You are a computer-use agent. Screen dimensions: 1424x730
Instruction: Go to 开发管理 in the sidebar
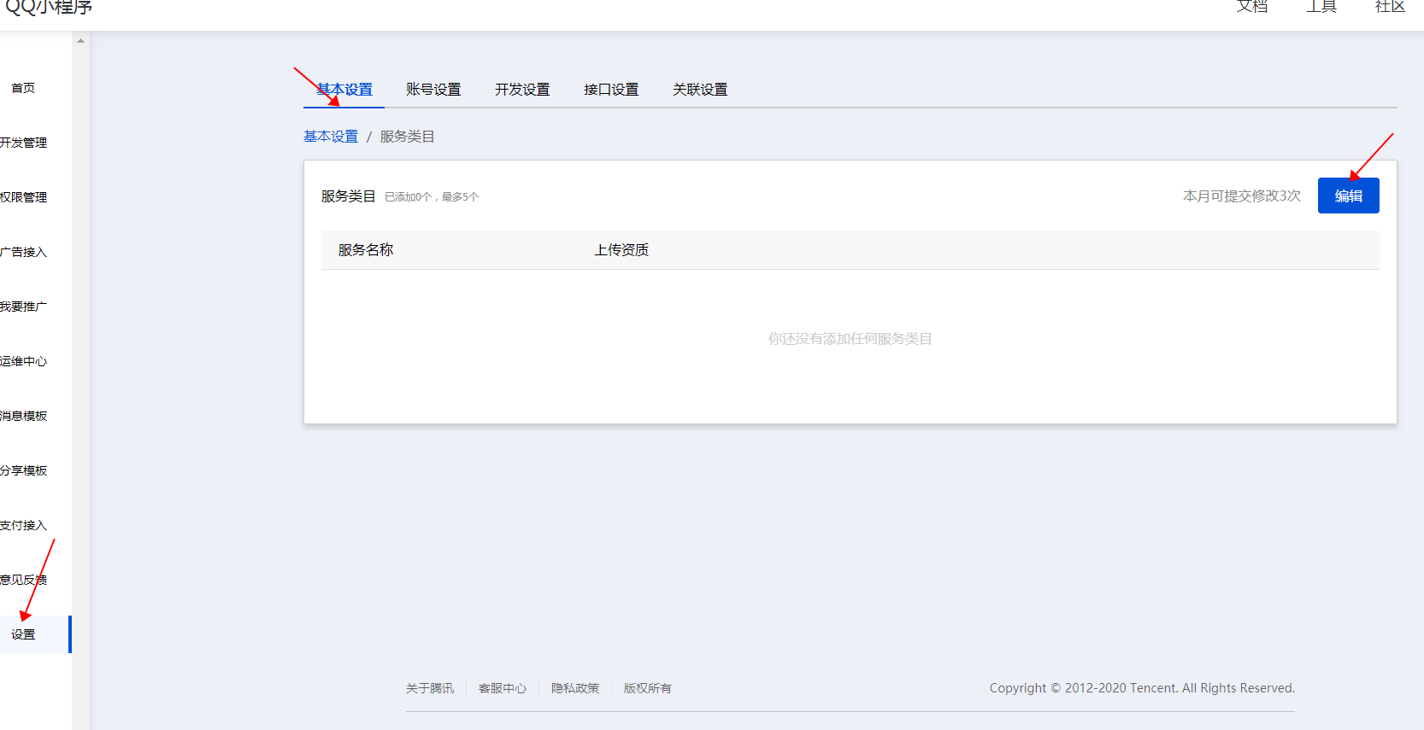tap(24, 143)
